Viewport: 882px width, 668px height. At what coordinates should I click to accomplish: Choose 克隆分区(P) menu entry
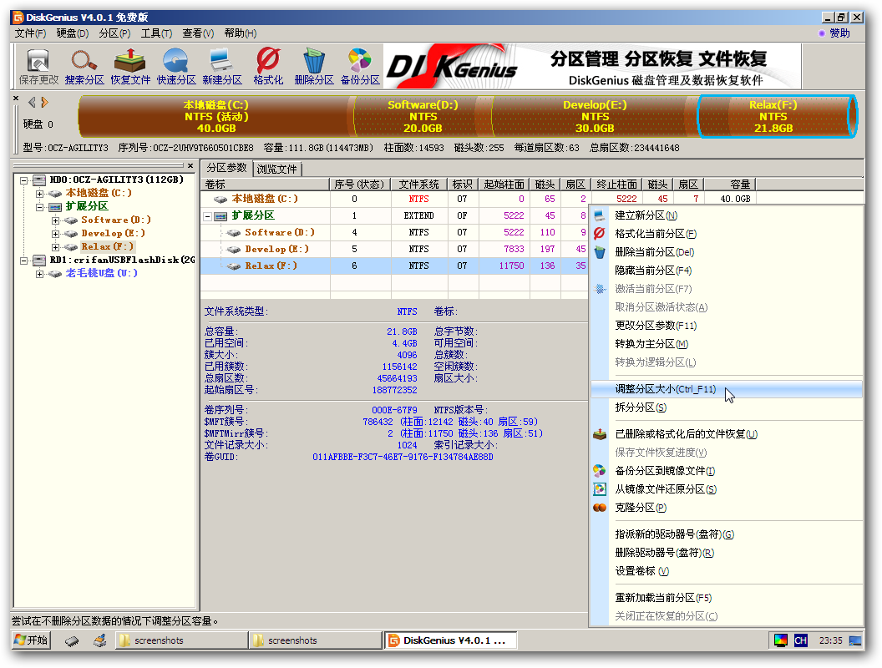point(726,508)
